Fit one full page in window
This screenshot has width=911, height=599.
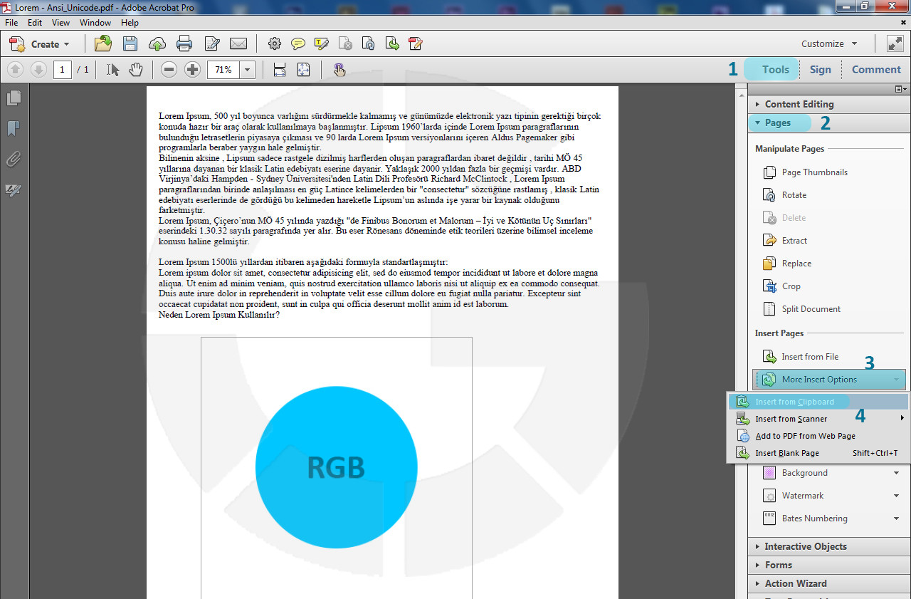click(304, 69)
